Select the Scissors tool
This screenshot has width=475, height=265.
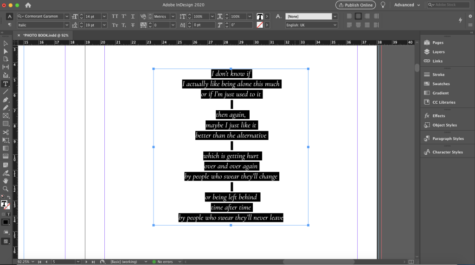6,132
